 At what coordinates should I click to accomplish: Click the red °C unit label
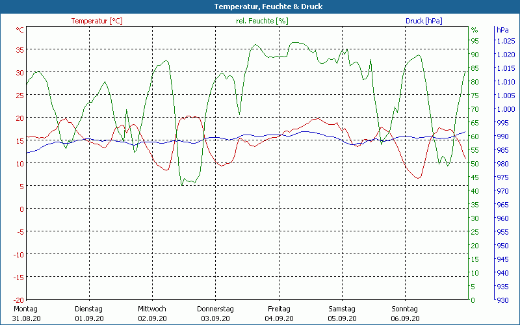[20, 30]
